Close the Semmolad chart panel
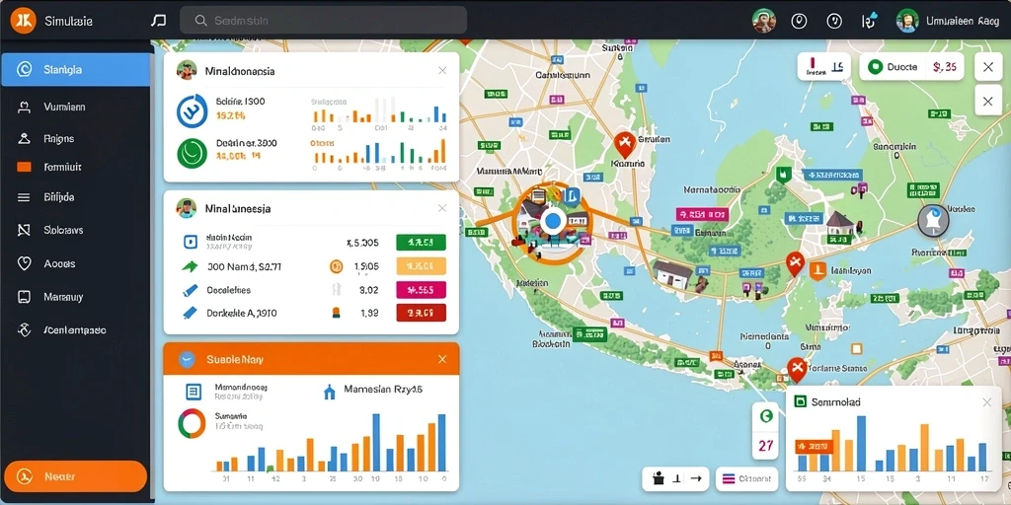 click(x=986, y=402)
